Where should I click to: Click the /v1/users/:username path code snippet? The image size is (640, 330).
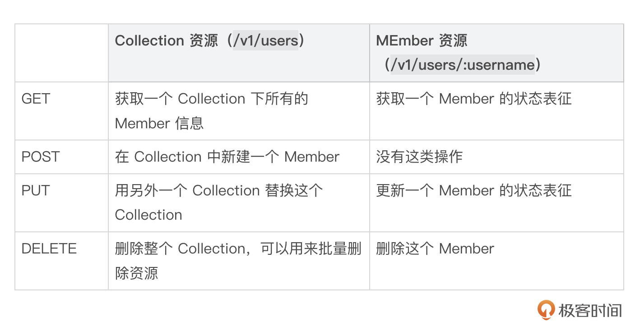463,65
